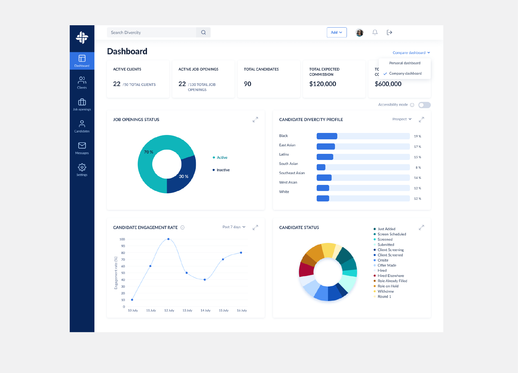Screen dimensions: 518x373
Task: Click the 30 % donut segment
Action: coord(184,176)
